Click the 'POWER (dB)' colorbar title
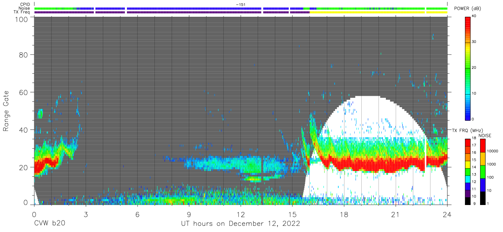This screenshot has width=503, height=232. tap(467, 9)
